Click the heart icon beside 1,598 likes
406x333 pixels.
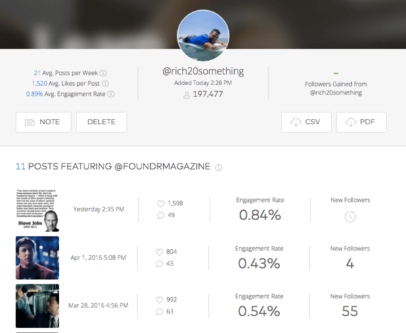coord(161,203)
